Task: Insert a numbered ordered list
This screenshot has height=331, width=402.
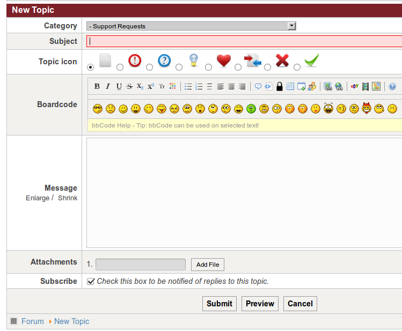Action: (199, 86)
